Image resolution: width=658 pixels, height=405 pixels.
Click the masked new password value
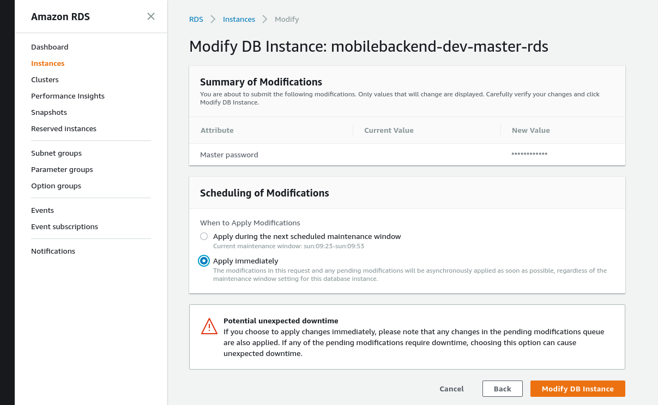[529, 155]
